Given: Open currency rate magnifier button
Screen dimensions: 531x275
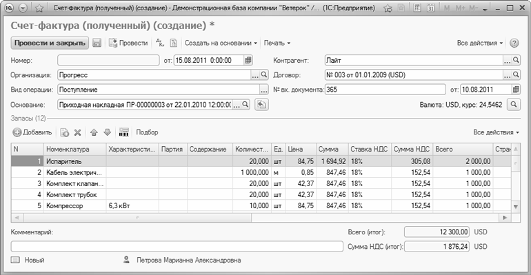Looking at the screenshot, I should pyautogui.click(x=514, y=105).
